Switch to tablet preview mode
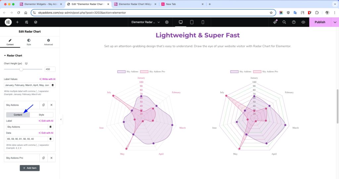Screen dimensions: 339x179 (192, 22)
